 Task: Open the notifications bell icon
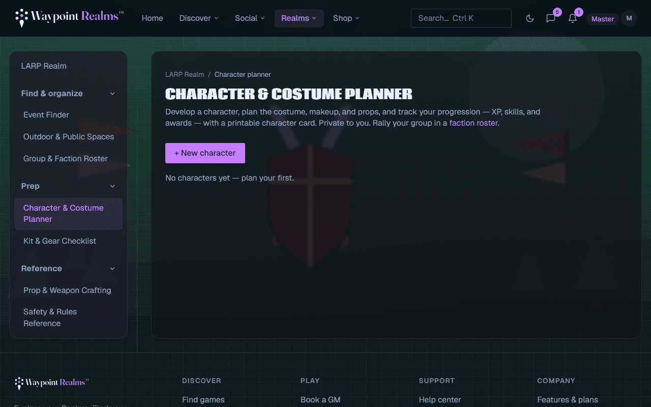tap(573, 18)
